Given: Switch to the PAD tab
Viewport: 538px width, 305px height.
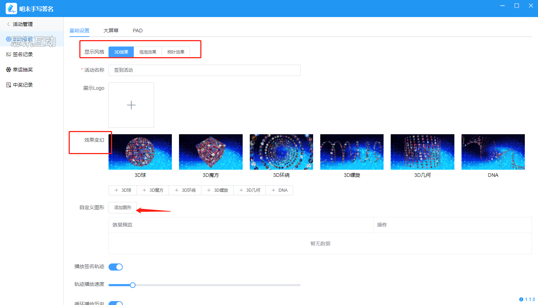Looking at the screenshot, I should pyautogui.click(x=138, y=31).
